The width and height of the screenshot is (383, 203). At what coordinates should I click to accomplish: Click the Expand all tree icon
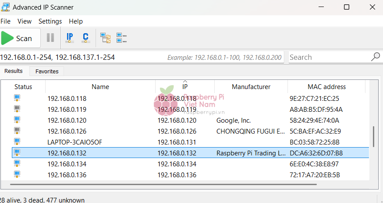pos(105,38)
